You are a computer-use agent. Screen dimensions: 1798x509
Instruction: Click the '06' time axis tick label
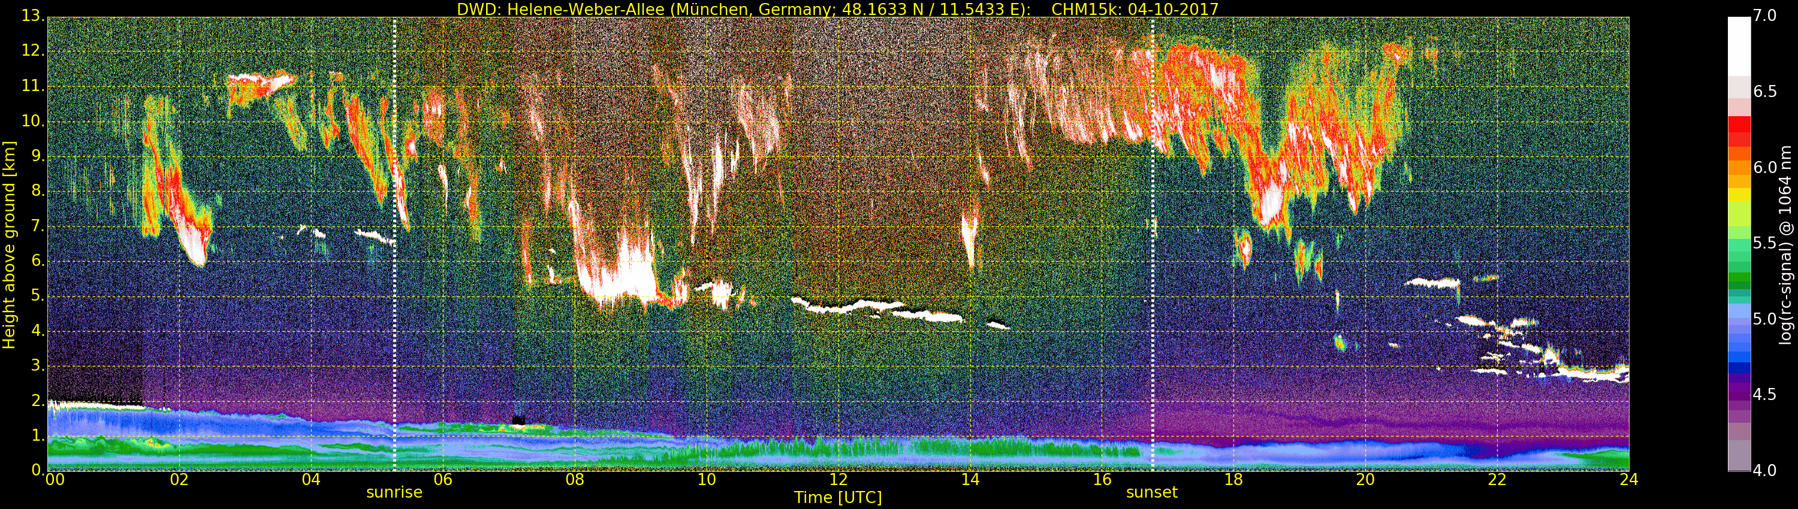[444, 480]
